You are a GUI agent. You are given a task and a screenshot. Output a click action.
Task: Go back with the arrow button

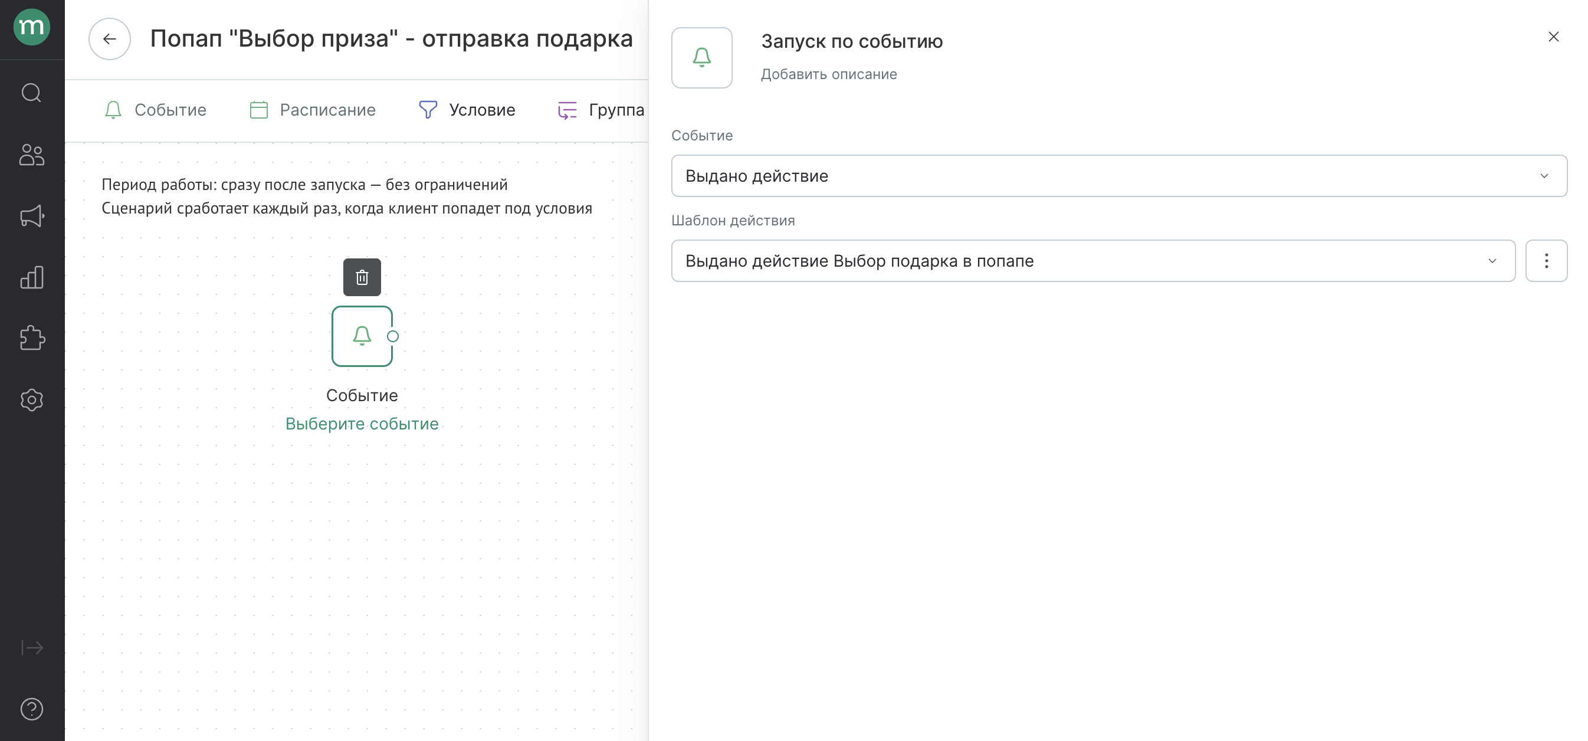tap(110, 39)
